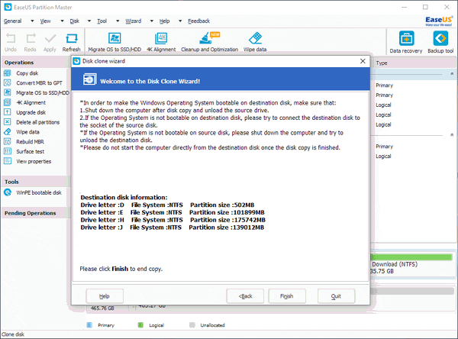The width and height of the screenshot is (458, 339).
Task: Select Drive letter :J partition line
Action: [172, 228]
